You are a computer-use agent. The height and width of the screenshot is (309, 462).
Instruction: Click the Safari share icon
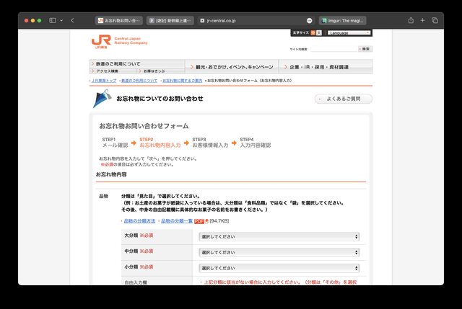(x=411, y=20)
